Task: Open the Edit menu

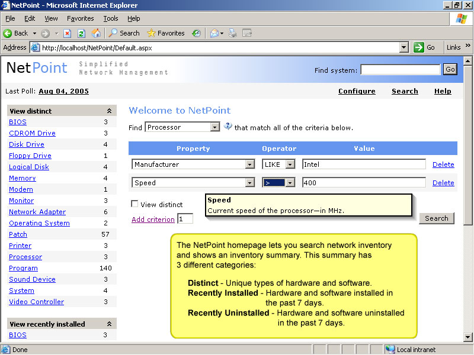Action: pyautogui.click(x=30, y=18)
